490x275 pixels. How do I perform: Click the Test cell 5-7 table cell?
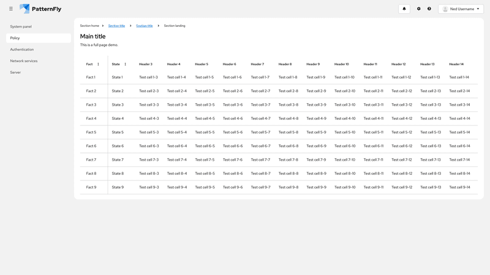click(x=260, y=133)
